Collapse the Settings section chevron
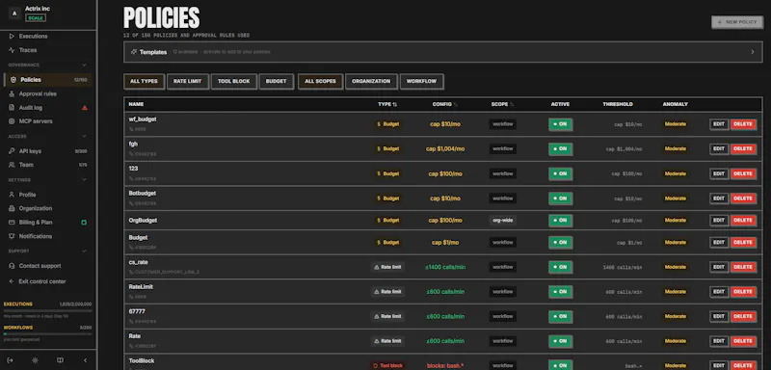This screenshot has width=771, height=370. tap(84, 180)
